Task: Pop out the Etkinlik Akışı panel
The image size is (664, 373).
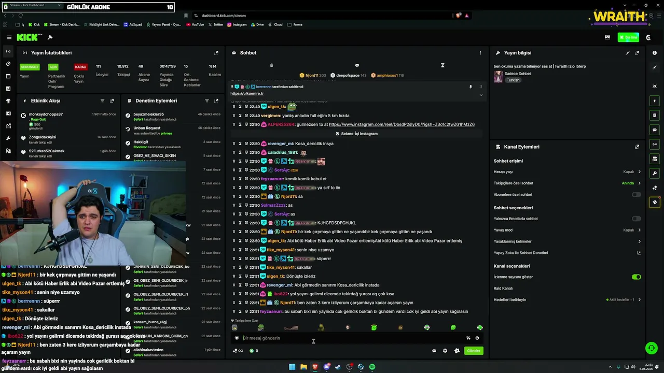Action: 112,101
